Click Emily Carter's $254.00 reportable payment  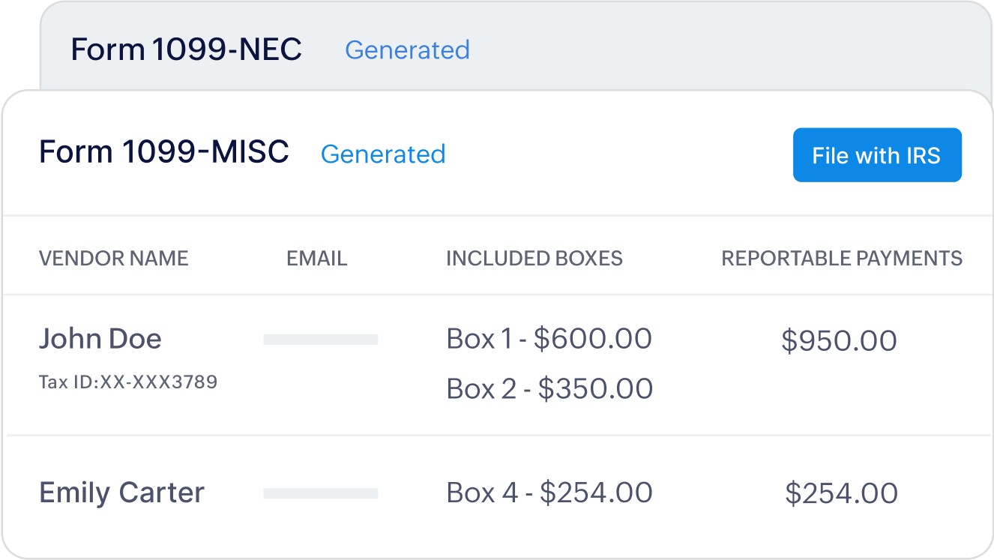pyautogui.click(x=841, y=493)
